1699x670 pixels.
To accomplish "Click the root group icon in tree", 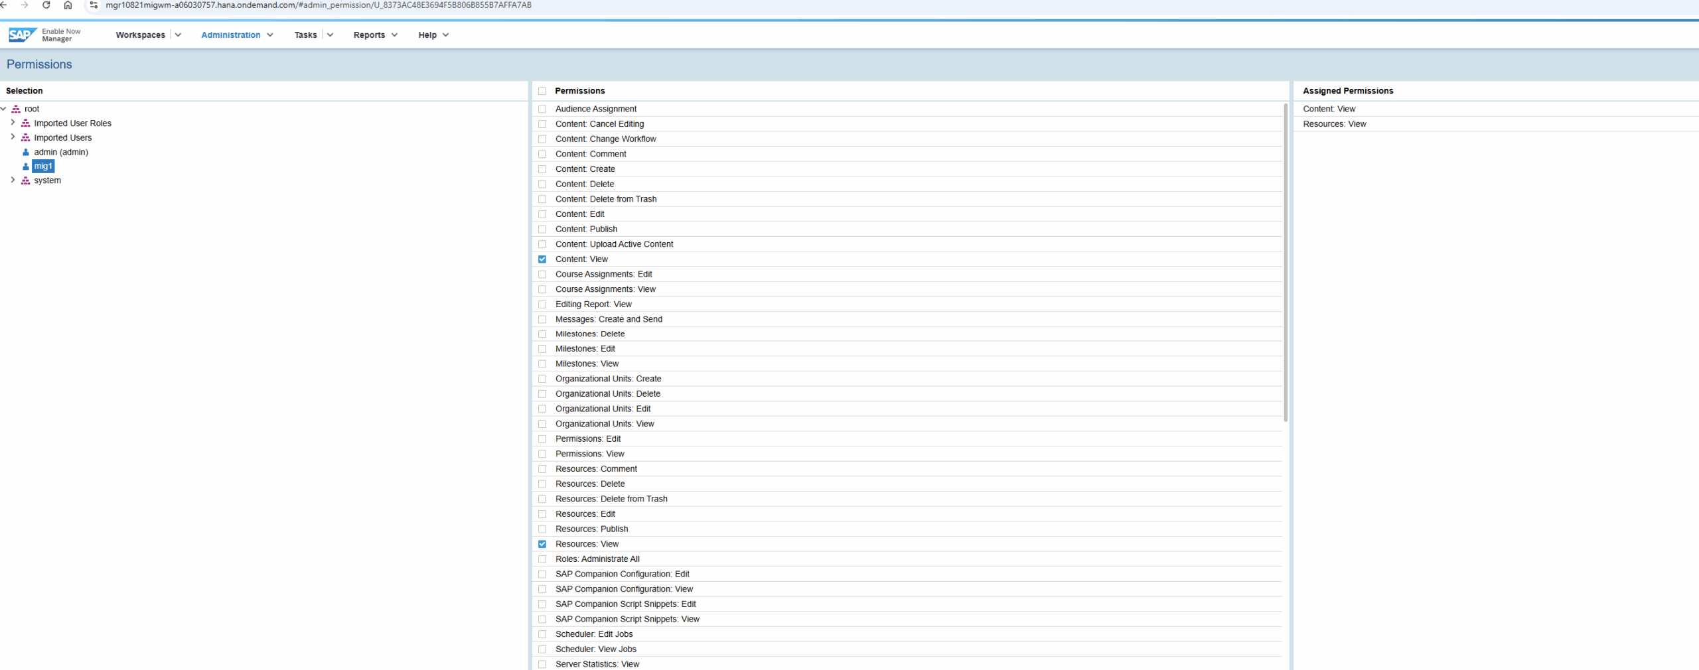I will click(x=16, y=109).
